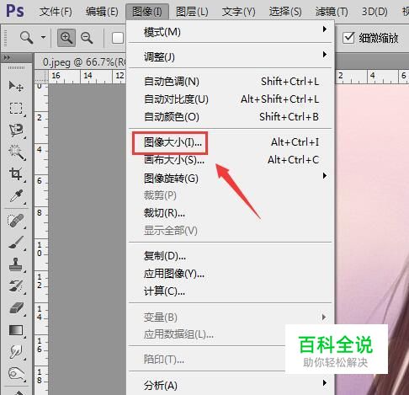Choose 复制(D)... menu entry
The width and height of the screenshot is (409, 395).
pyautogui.click(x=231, y=256)
